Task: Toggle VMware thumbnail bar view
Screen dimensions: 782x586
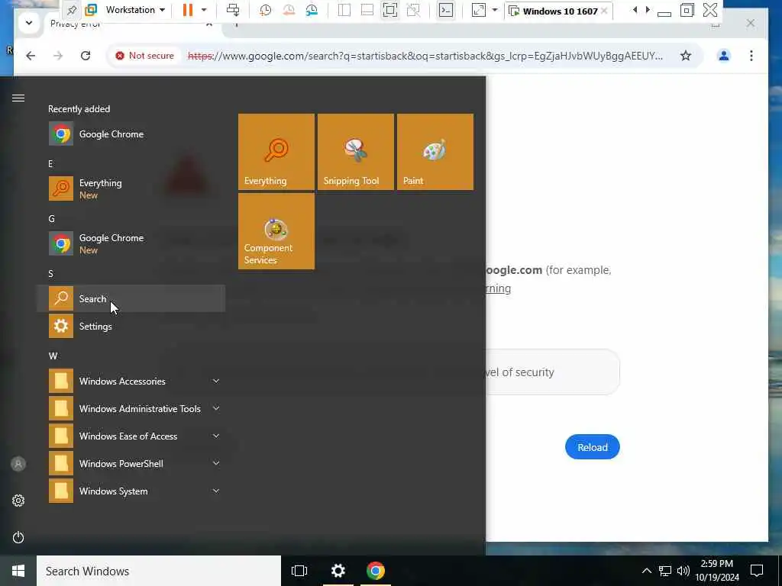Action: click(x=367, y=10)
